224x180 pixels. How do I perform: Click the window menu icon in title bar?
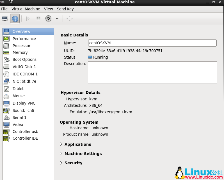(3, 2)
